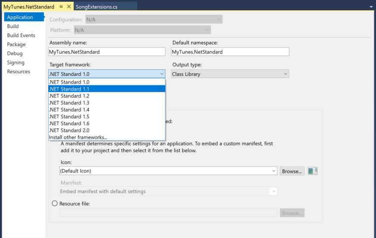Choose .NET Standard 1.5 from list
This screenshot has height=238, width=376.
click(x=107, y=116)
